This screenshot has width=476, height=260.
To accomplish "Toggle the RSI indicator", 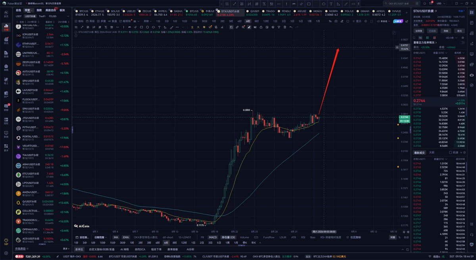I will 303,237.
